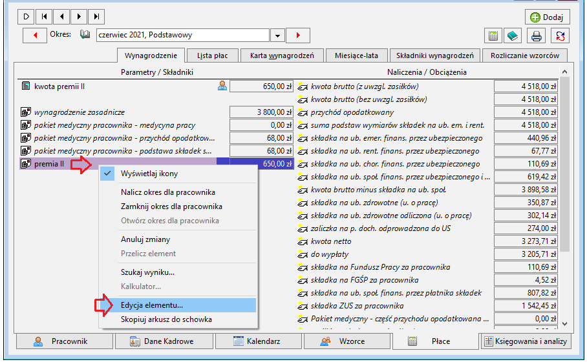
Task: Toggle Wyświetlaj ikony checked menu item
Action: (x=178, y=174)
